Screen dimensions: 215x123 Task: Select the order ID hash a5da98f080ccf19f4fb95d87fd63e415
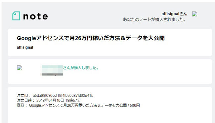63,95
